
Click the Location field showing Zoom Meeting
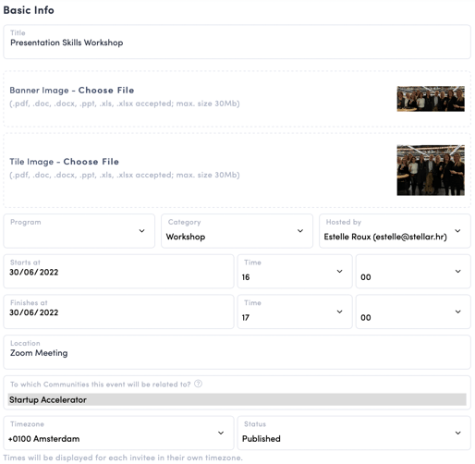click(237, 352)
